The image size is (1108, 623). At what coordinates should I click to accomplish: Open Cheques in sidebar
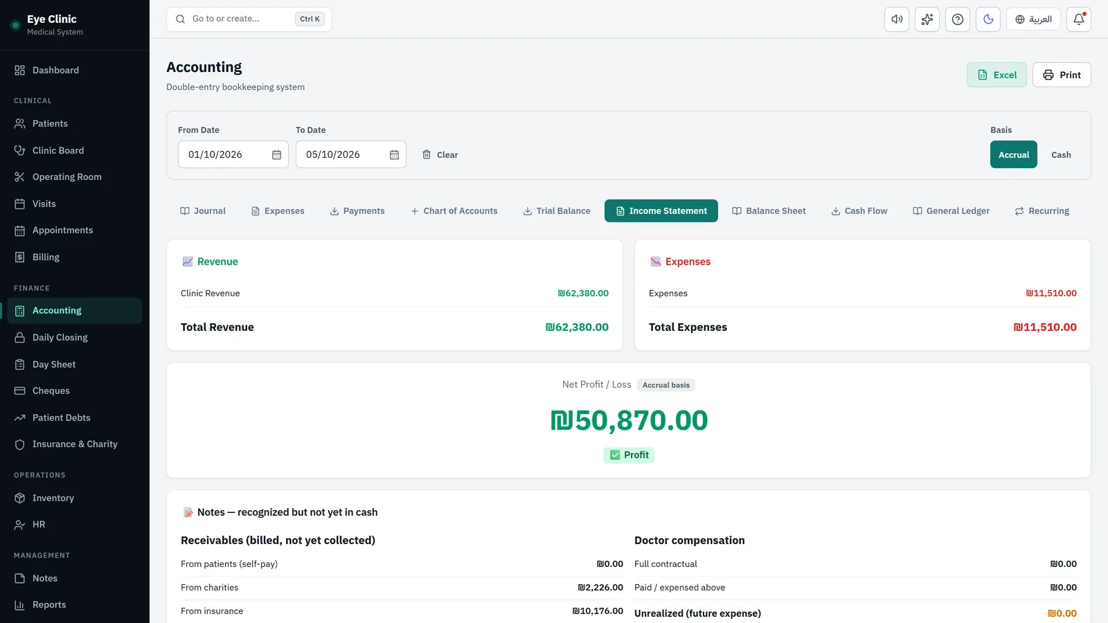click(75, 390)
